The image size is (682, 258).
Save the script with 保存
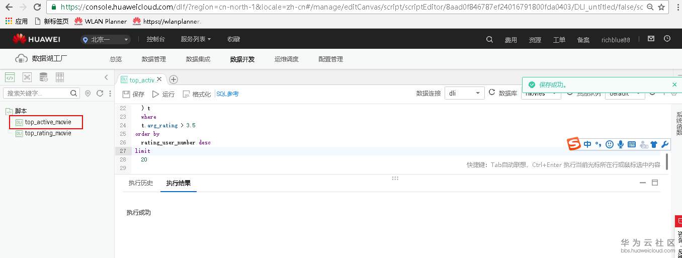coord(134,94)
